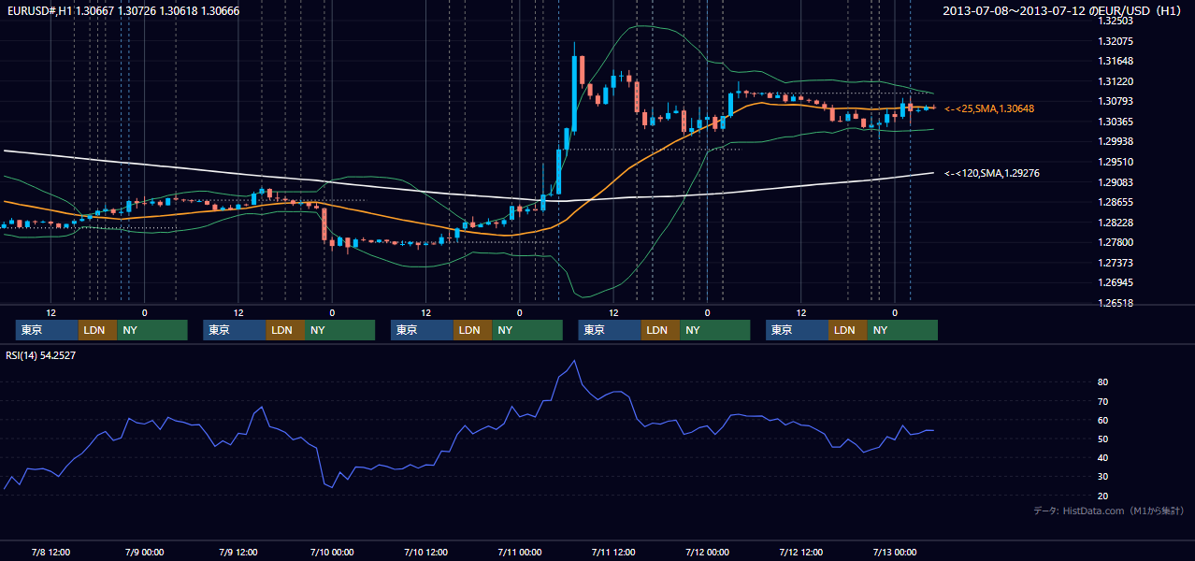Select the 7/9 12:00 time axis label
1195x561 pixels.
point(238,552)
